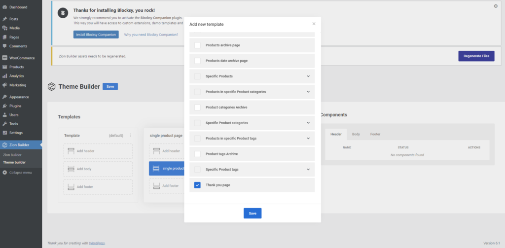The image size is (505, 248).
Task: Click the Plugins plug icon
Action: [x=4, y=106]
